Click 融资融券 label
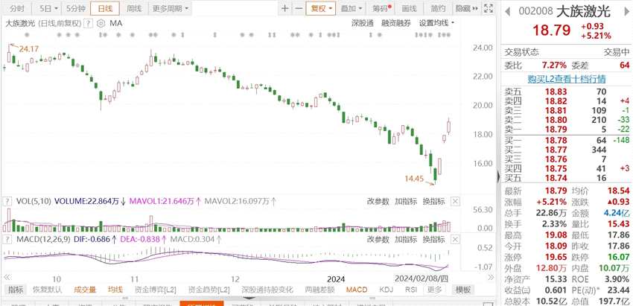Viewport: 633px width, 306px height. [x=396, y=23]
